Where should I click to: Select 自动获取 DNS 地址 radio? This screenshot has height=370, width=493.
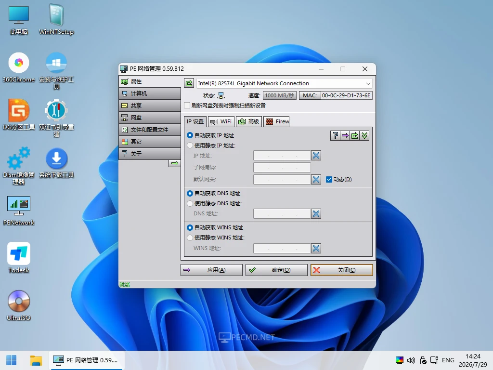[190, 193]
